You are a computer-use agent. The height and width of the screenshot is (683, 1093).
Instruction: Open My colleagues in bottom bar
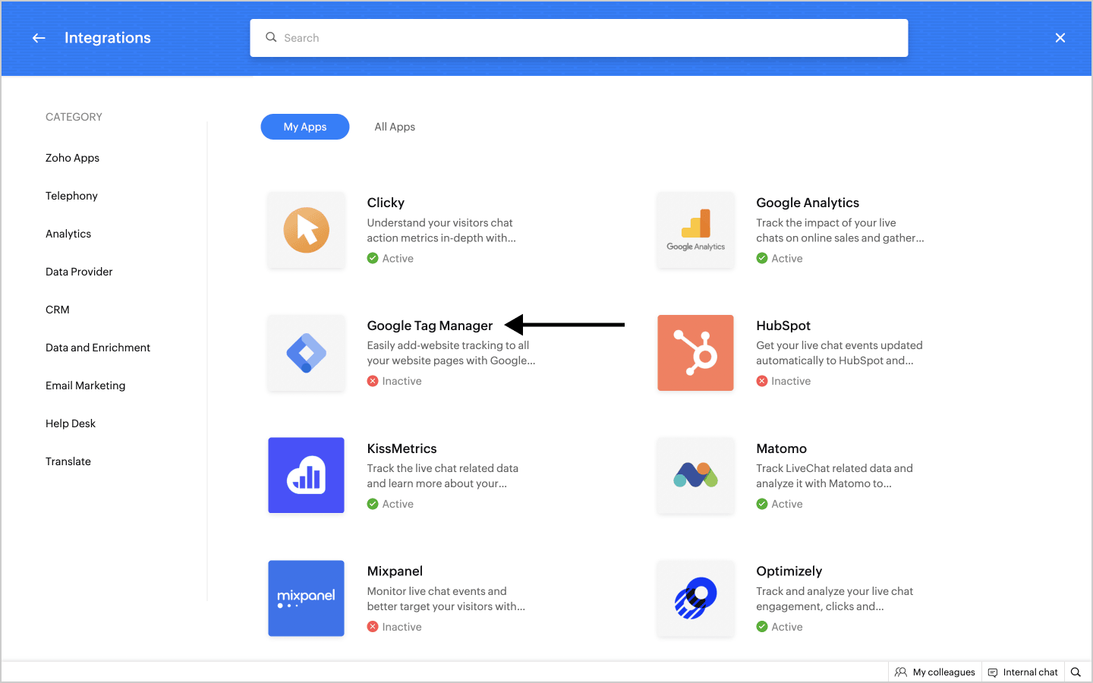point(934,672)
